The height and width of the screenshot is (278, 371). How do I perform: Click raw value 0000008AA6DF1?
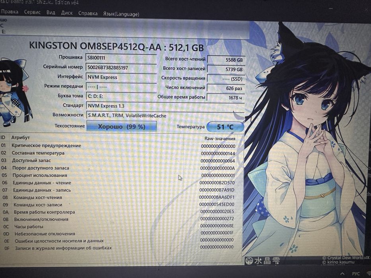click(216, 197)
